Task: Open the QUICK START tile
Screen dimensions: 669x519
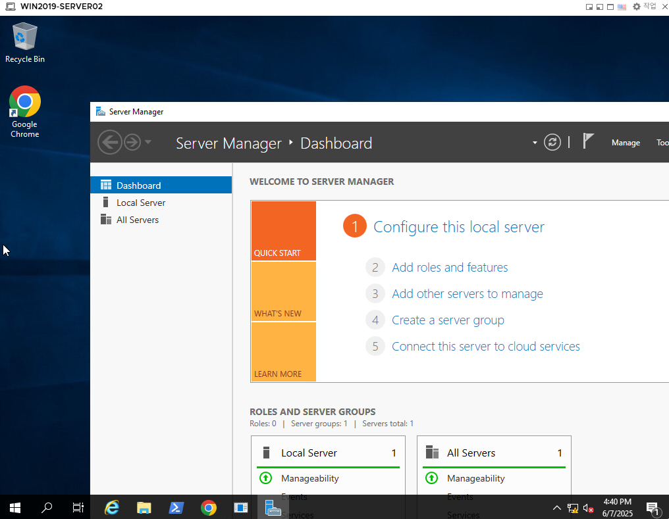Action: click(284, 231)
